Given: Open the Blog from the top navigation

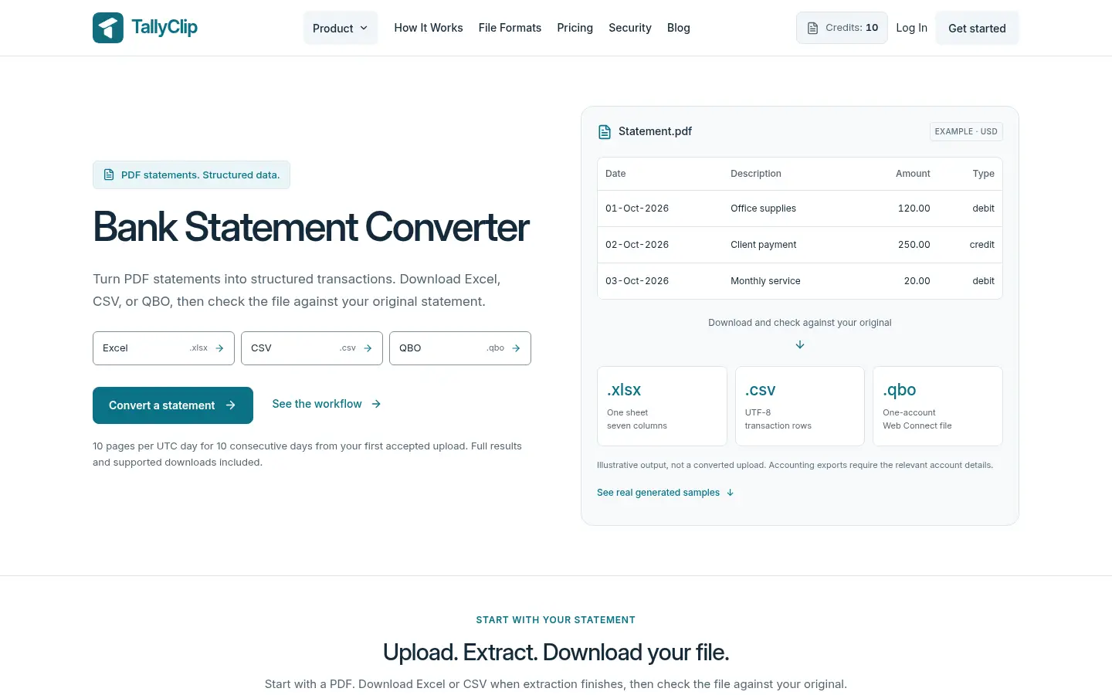Looking at the screenshot, I should (679, 28).
